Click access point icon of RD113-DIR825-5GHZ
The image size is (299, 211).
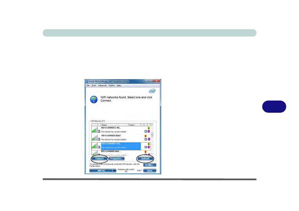click(x=146, y=139)
